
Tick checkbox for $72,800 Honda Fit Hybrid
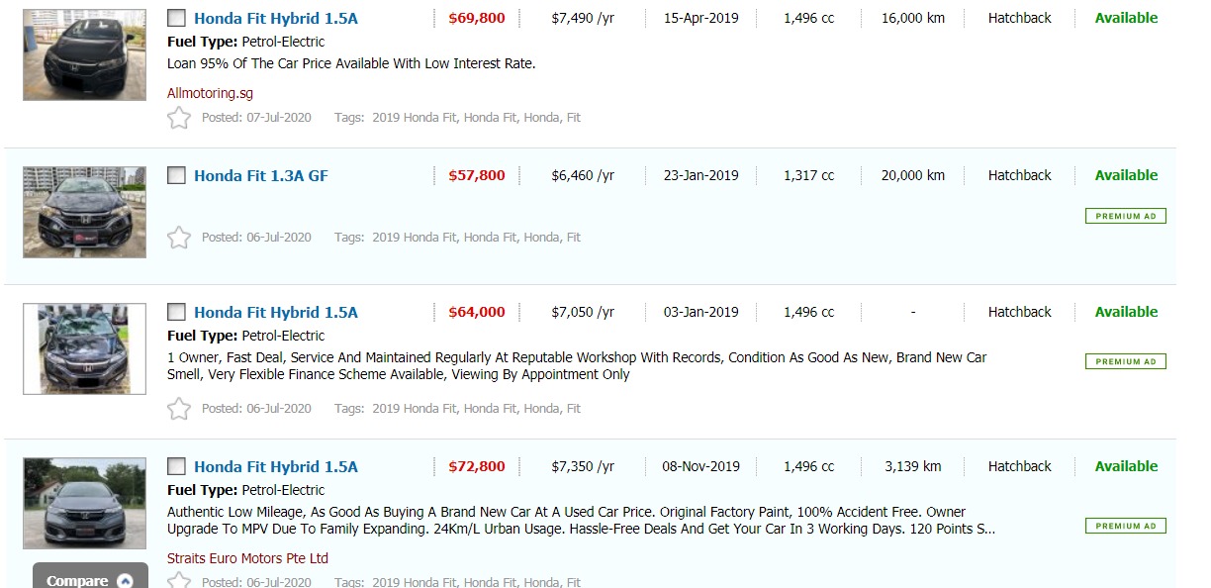coord(176,466)
